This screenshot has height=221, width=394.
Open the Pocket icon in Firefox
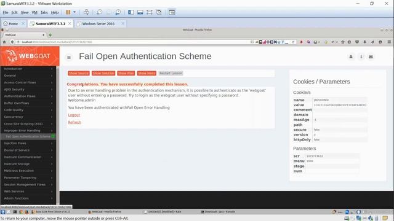[x=357, y=42]
